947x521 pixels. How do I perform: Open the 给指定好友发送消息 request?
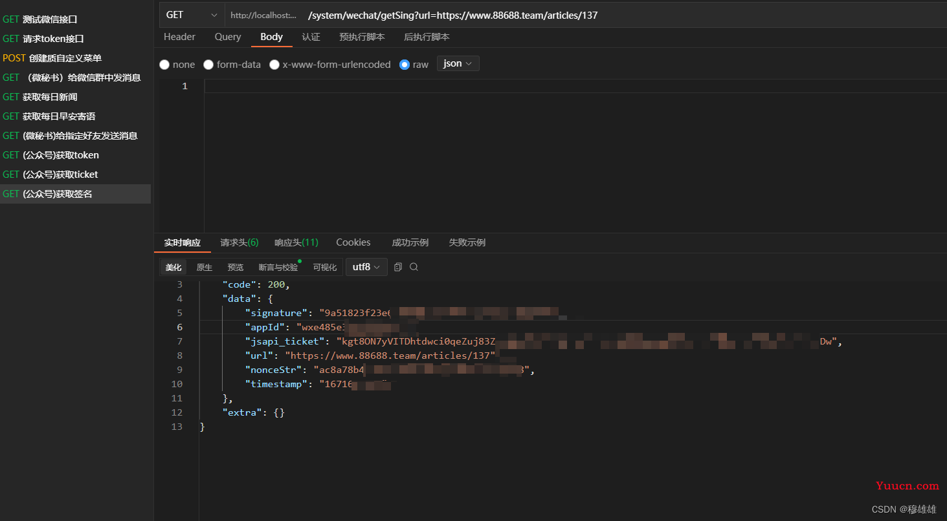coord(75,136)
